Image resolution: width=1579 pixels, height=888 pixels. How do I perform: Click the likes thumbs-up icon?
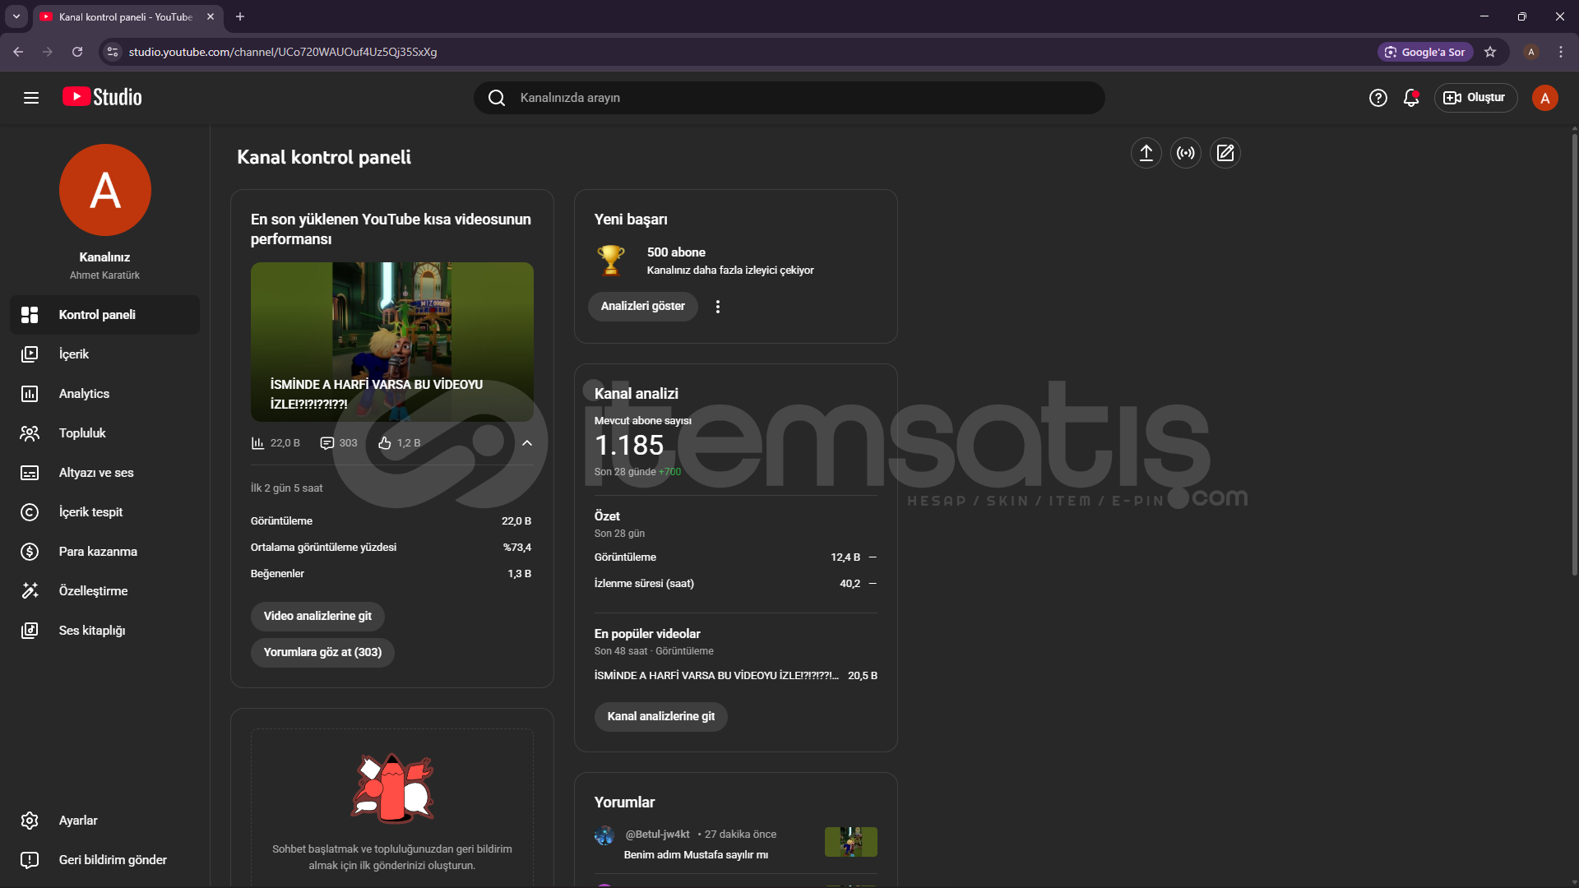(x=385, y=443)
